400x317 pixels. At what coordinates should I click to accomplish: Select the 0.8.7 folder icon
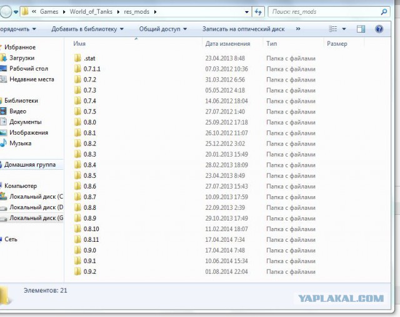pyautogui.click(x=77, y=197)
